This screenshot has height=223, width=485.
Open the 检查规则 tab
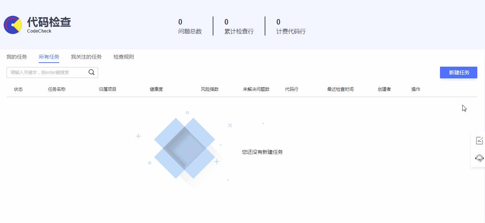point(123,57)
